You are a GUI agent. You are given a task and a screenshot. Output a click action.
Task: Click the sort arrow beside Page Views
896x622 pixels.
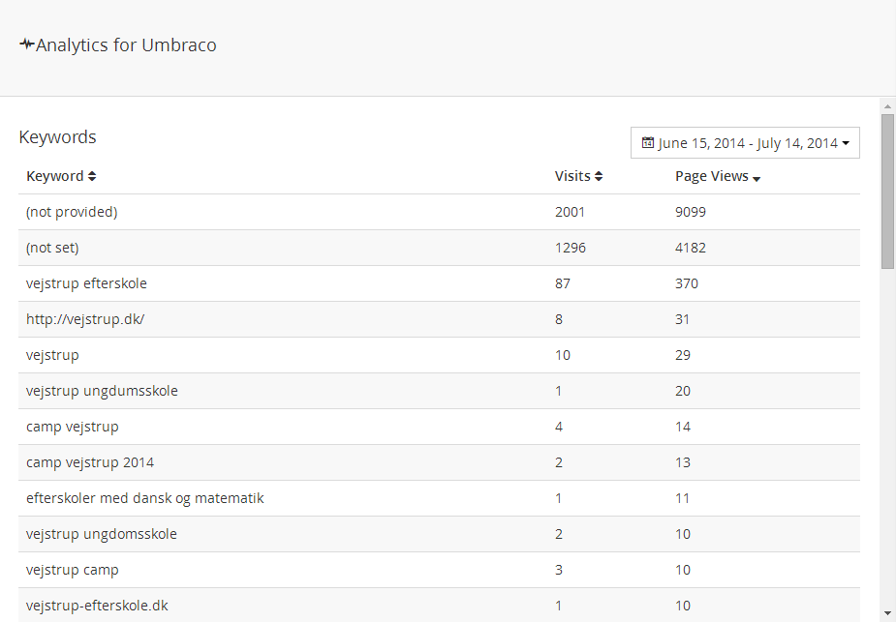pyautogui.click(x=757, y=179)
